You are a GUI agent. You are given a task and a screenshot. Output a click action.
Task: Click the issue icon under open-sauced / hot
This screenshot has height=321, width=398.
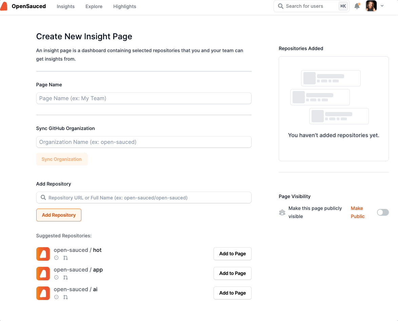coord(56,258)
